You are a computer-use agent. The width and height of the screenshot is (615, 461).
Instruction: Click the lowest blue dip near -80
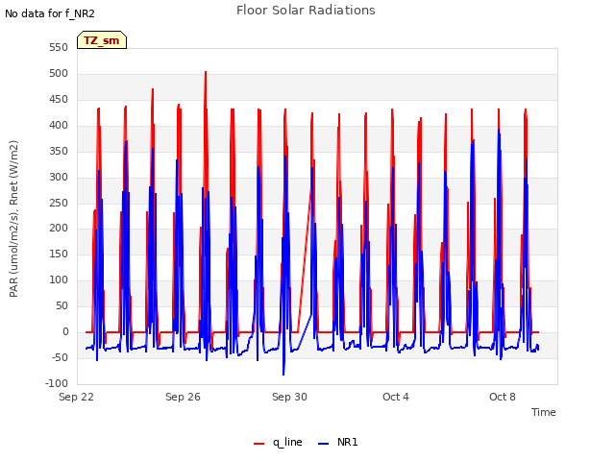pos(283,374)
